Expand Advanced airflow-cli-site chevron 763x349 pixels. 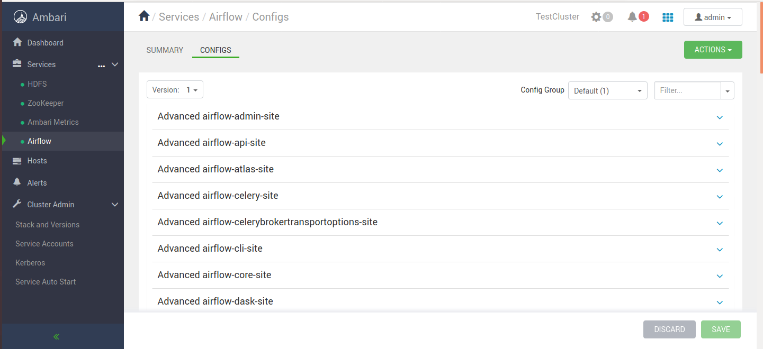tap(720, 250)
